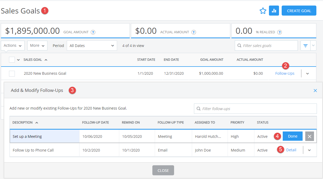Open the select-all checkbox dropdown arrow
Screen dimensions: 323x179
click(18, 60)
